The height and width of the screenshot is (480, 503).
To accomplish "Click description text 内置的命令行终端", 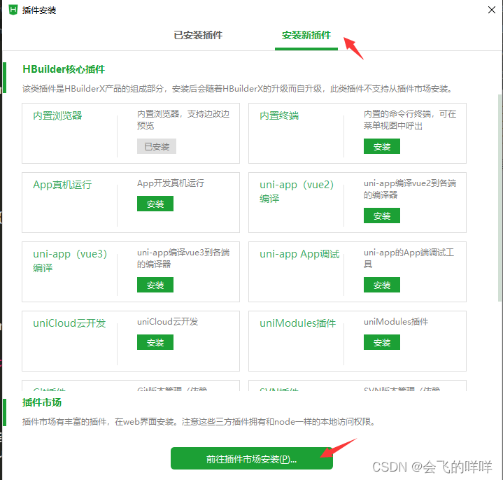I will click(x=410, y=120).
